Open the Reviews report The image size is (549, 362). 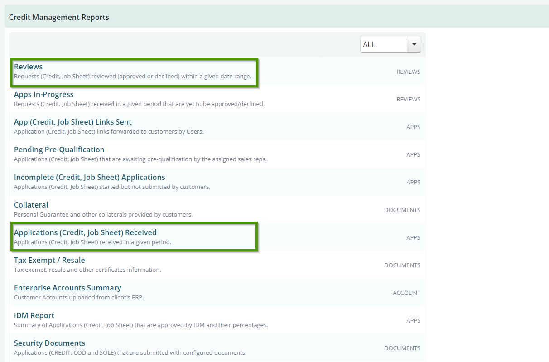coord(28,67)
